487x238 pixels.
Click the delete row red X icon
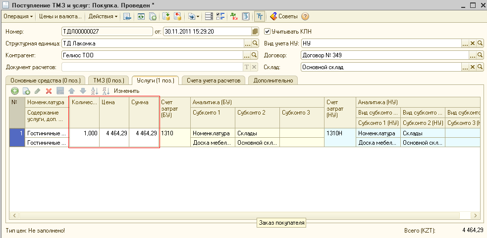pos(49,91)
